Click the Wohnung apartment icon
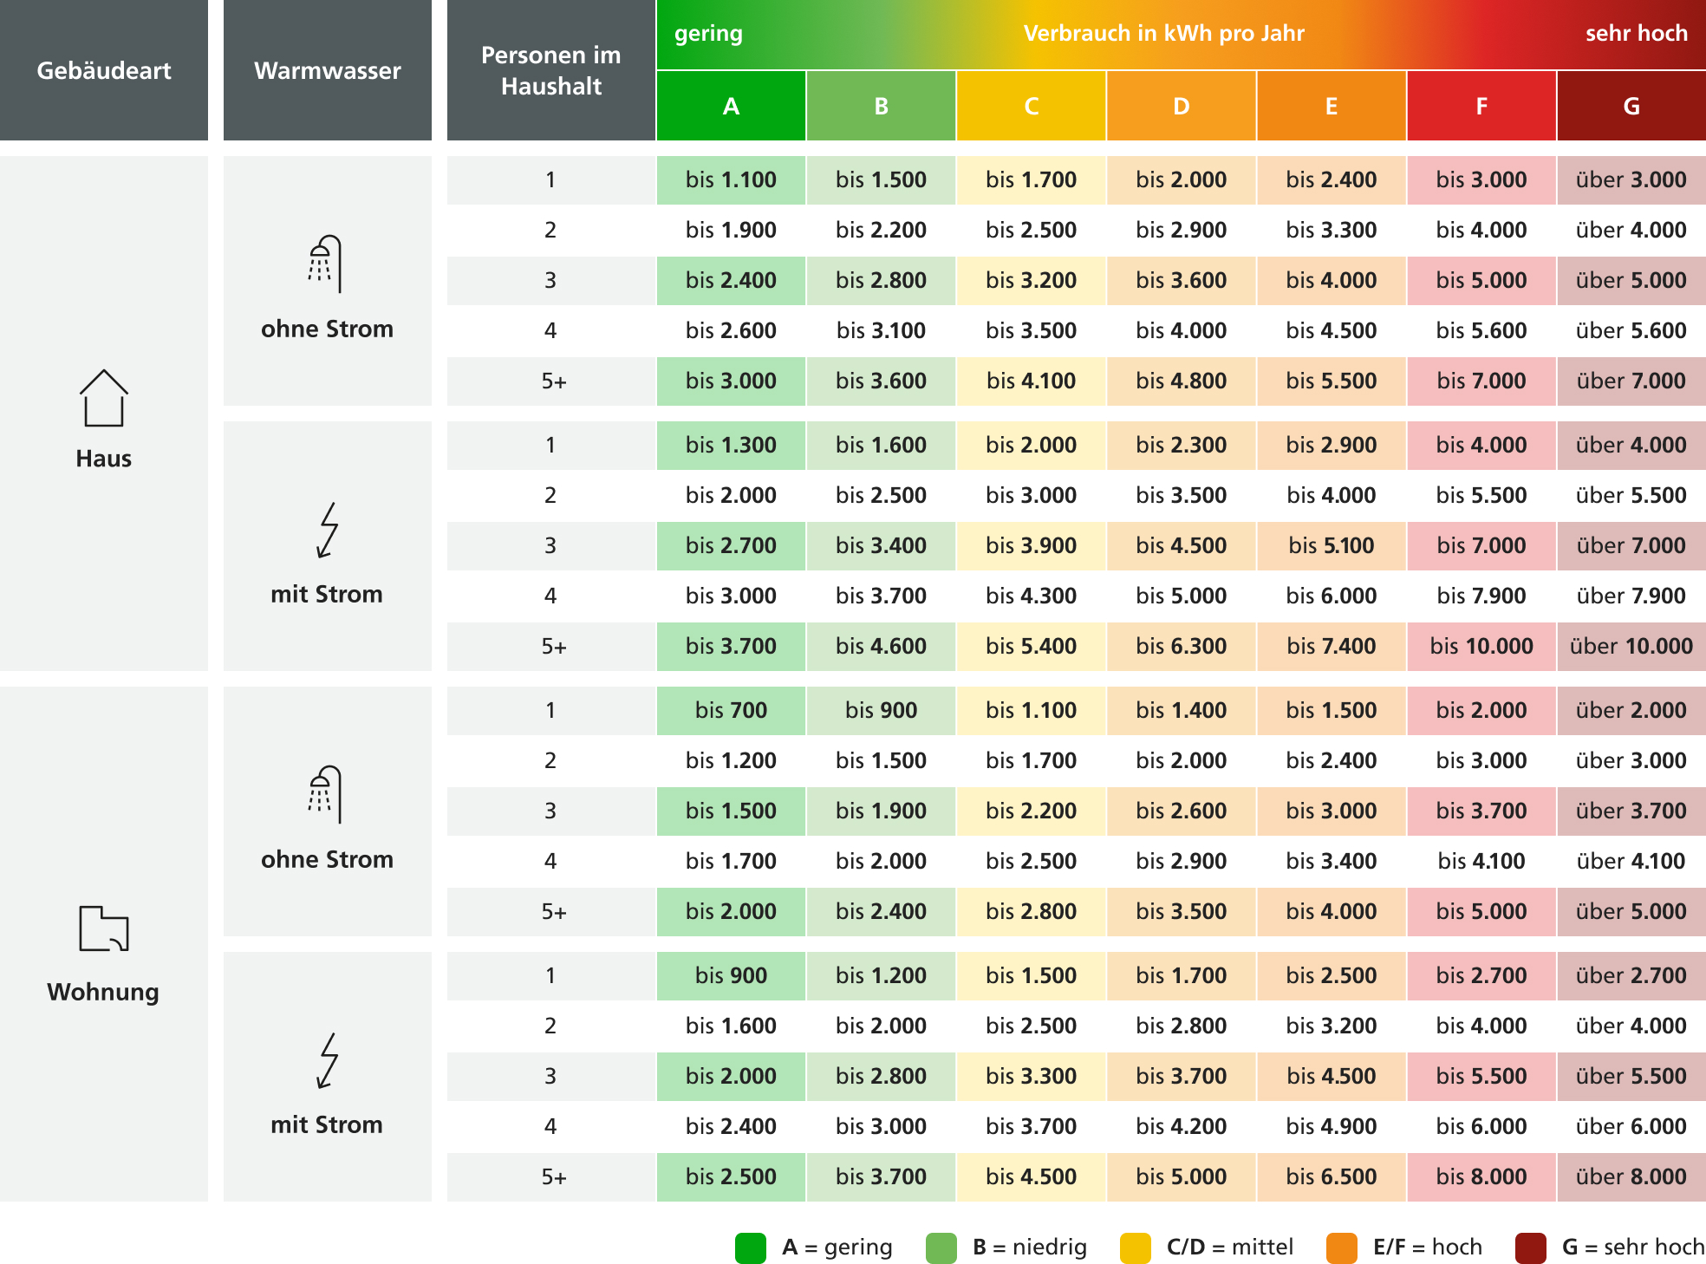1706x1264 pixels. (104, 928)
